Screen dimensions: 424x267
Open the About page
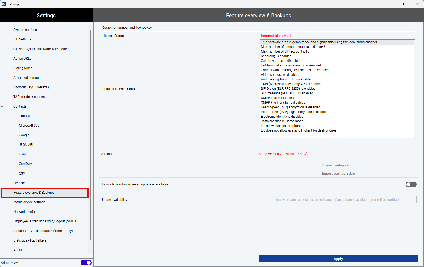pyautogui.click(x=18, y=250)
